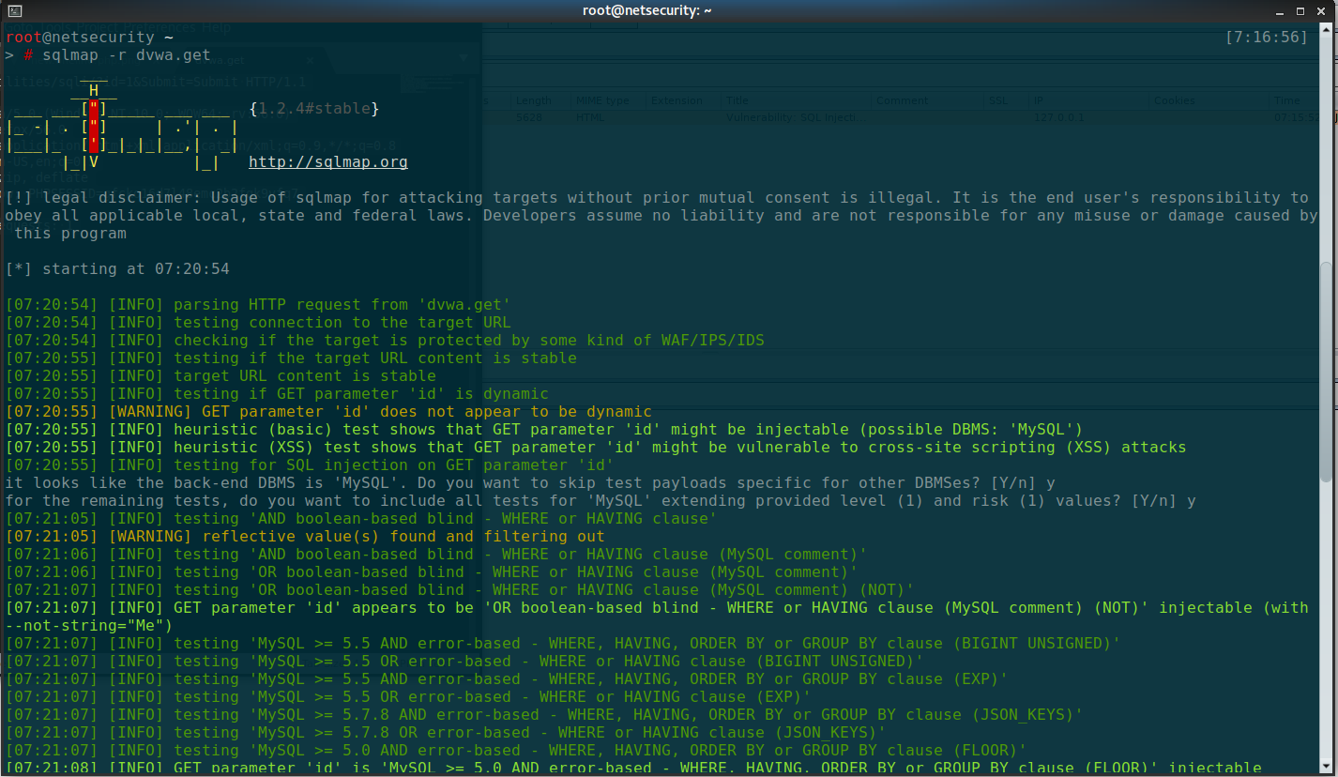Click the 'protected by some kind of WAF/IPS/IDS' line
Screen dimensions: 1338x777
(x=385, y=341)
